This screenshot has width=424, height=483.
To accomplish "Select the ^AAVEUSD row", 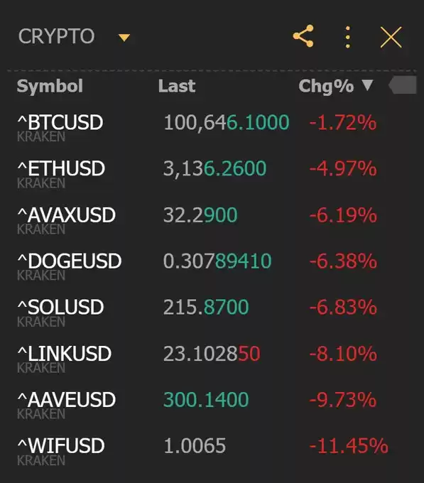I will pyautogui.click(x=212, y=404).
